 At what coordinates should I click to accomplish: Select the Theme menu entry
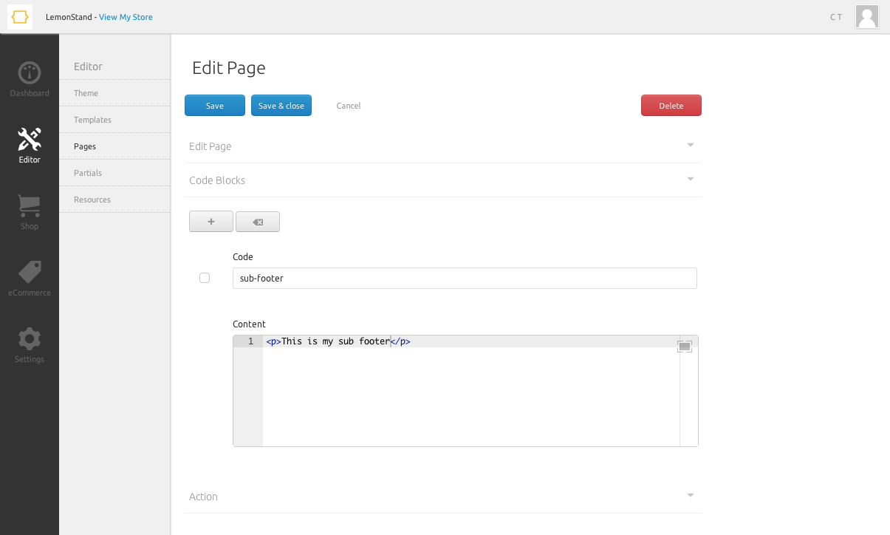pyautogui.click(x=86, y=92)
